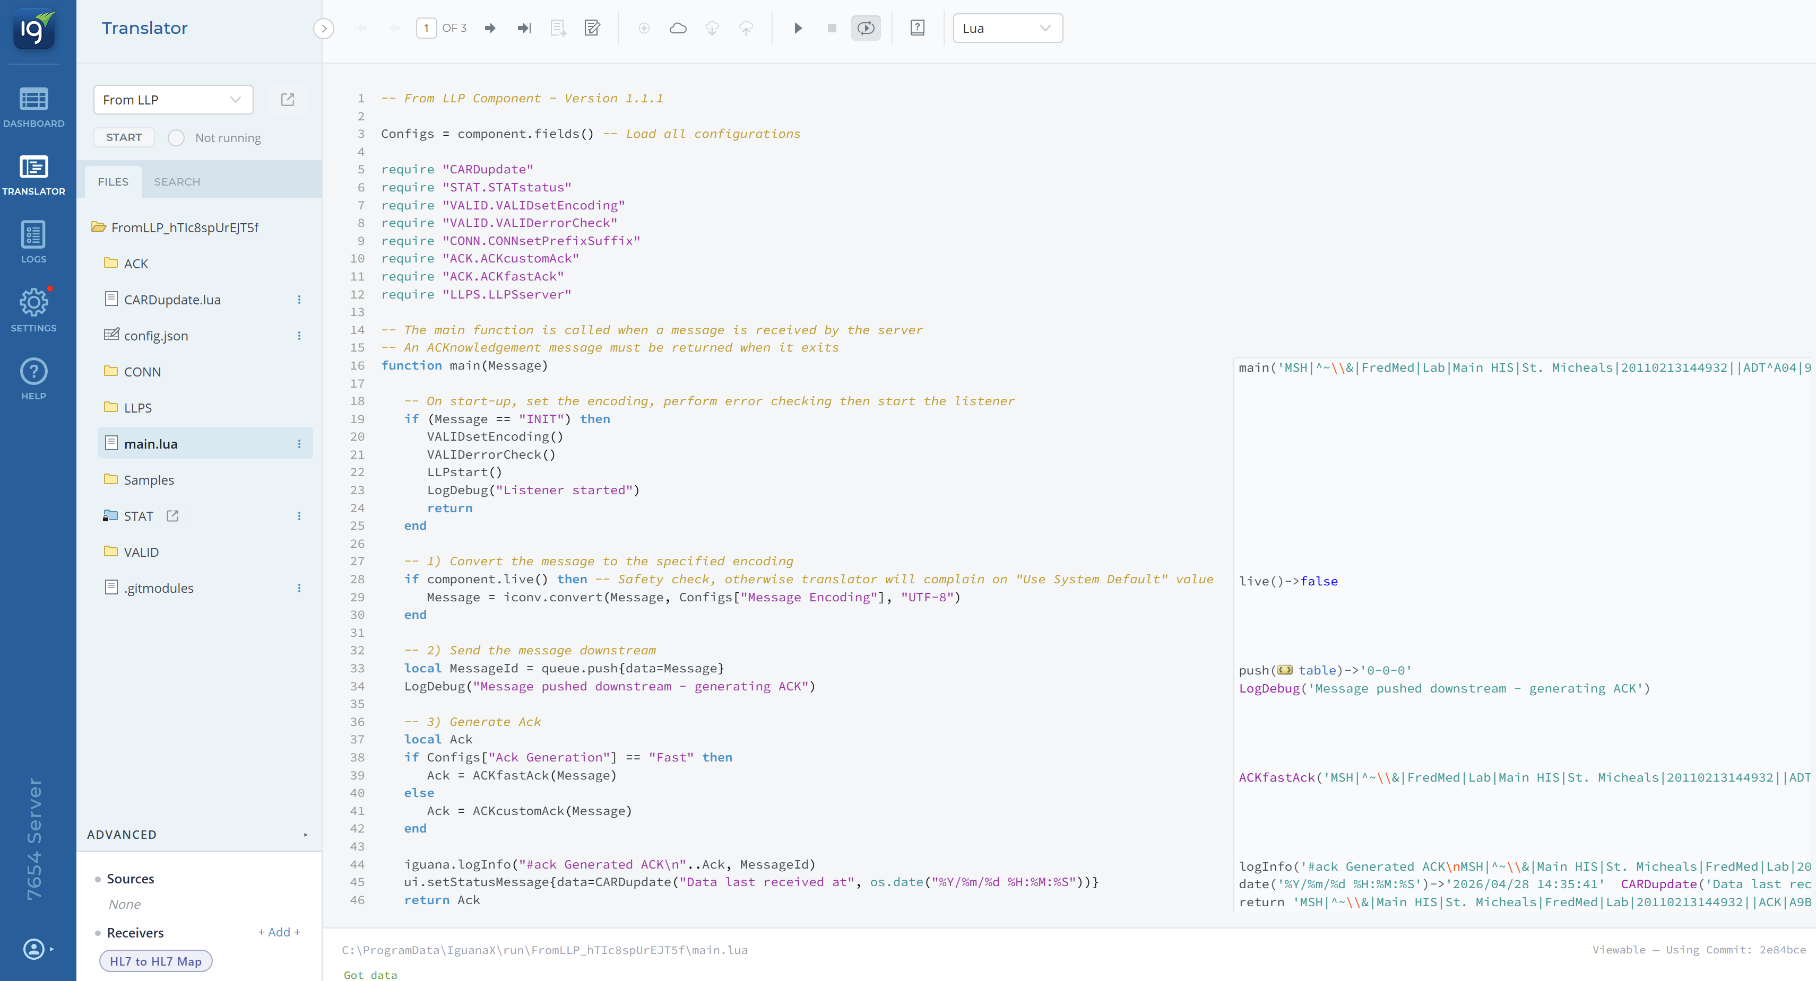1816x981 pixels.
Task: Collapse the Translator side panel
Action: 324,28
